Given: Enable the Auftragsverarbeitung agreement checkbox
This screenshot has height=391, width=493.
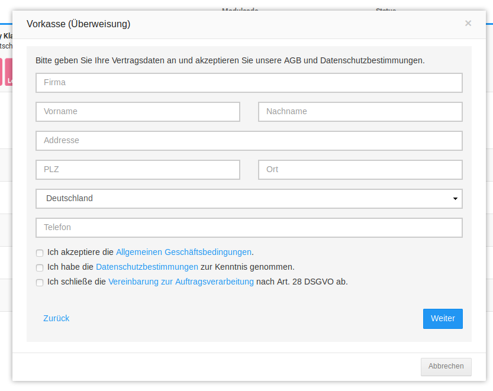Looking at the screenshot, I should (x=40, y=283).
